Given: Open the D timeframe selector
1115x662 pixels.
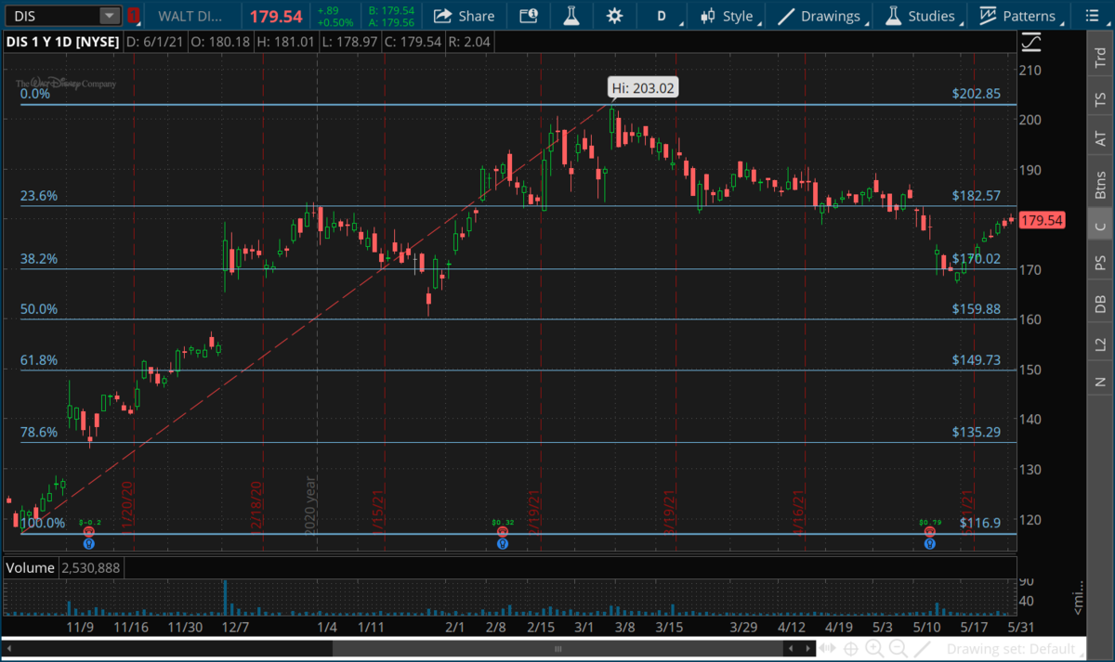Looking at the screenshot, I should (x=662, y=16).
